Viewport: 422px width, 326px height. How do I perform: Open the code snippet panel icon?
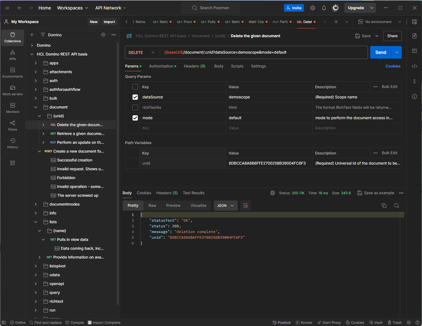(x=414, y=66)
